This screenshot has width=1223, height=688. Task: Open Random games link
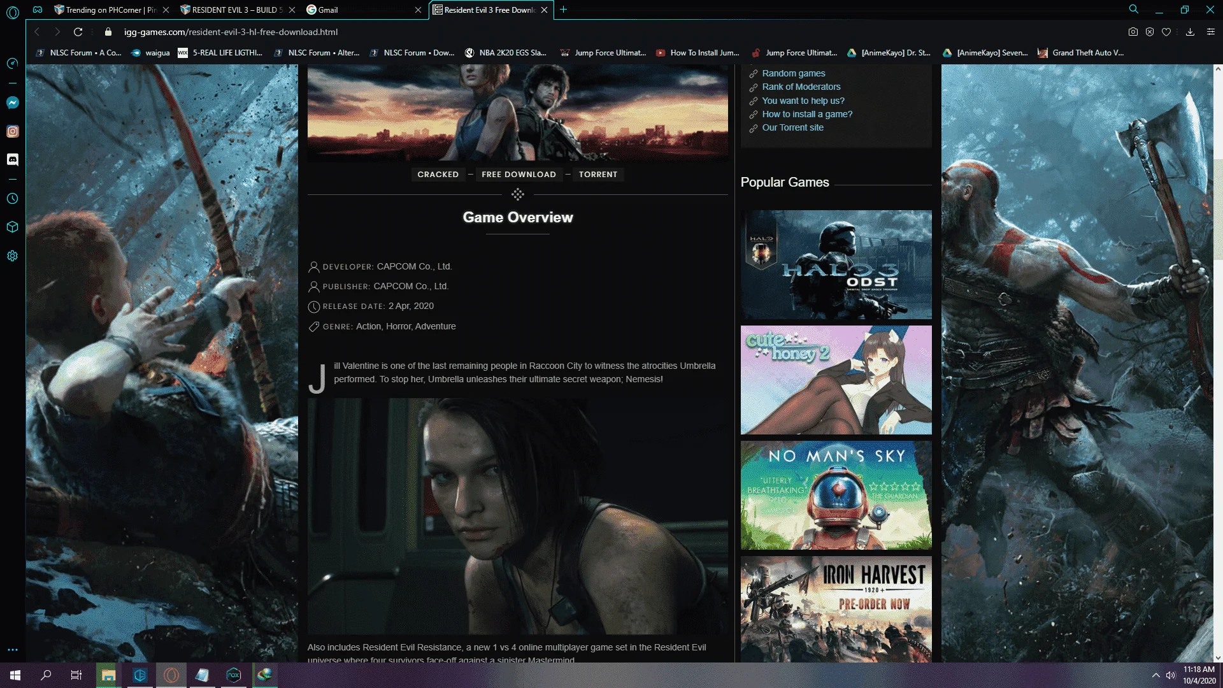tap(794, 73)
